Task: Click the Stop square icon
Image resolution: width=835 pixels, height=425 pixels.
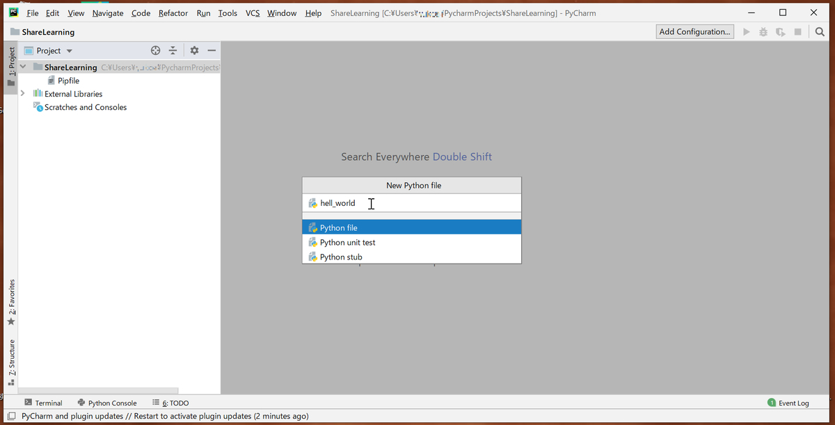Action: click(x=798, y=32)
